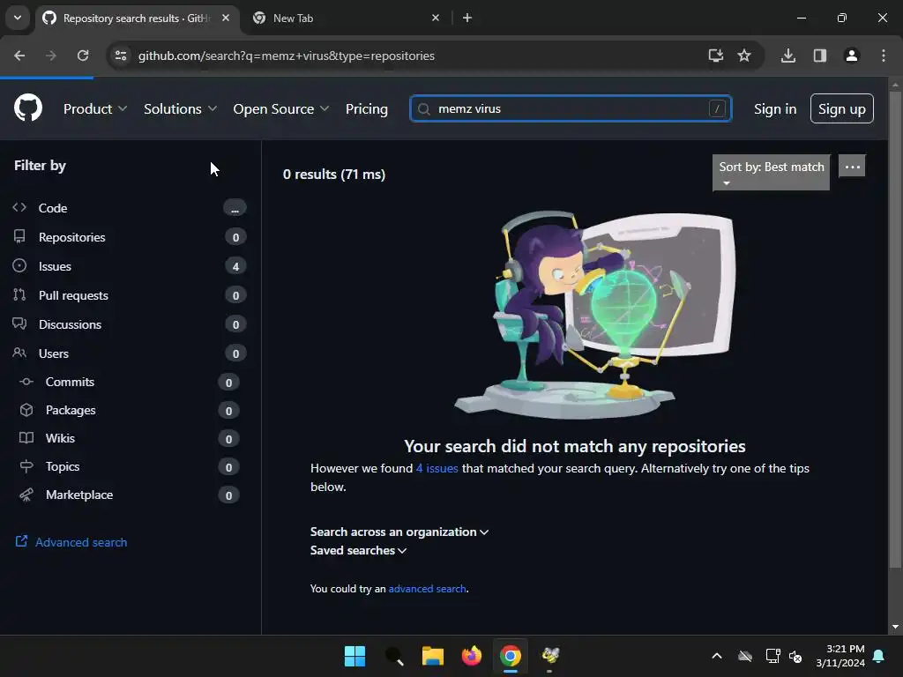
Task: Open the Sort by Best match dropdown
Action: coord(771,172)
